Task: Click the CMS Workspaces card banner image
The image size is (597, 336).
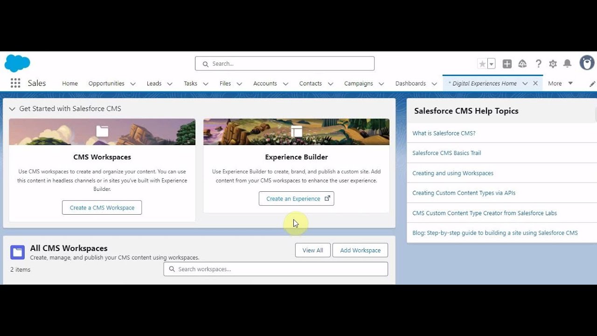Action: coord(102,132)
